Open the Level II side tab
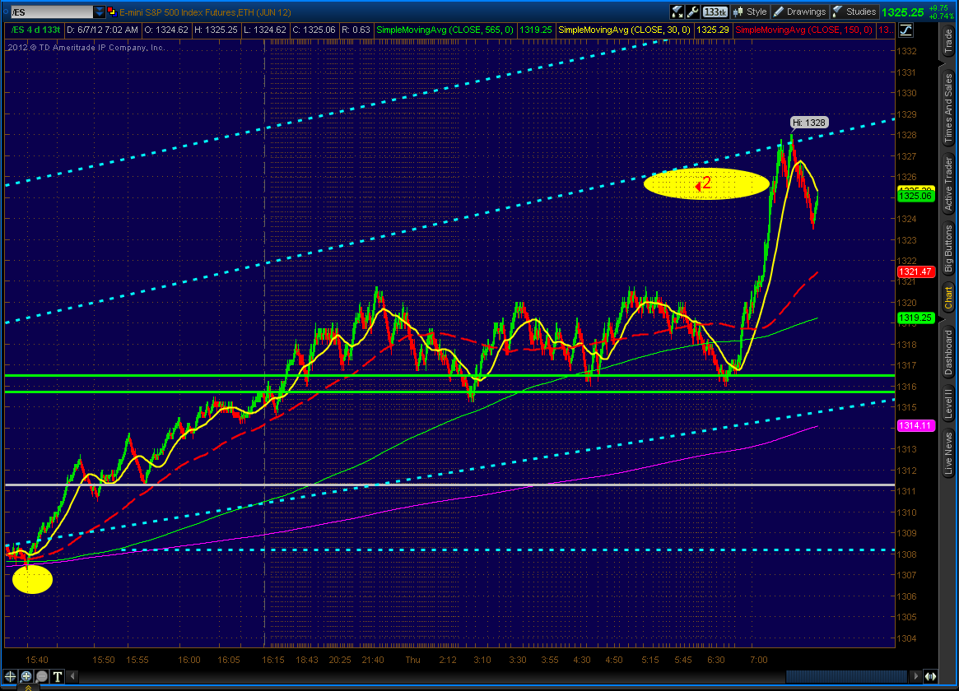Image resolution: width=959 pixels, height=691 pixels. pos(948,404)
